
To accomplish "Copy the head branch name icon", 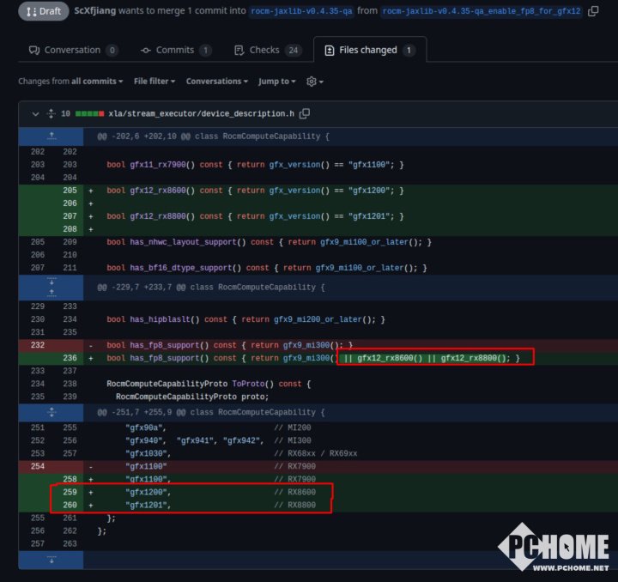I will (x=593, y=11).
